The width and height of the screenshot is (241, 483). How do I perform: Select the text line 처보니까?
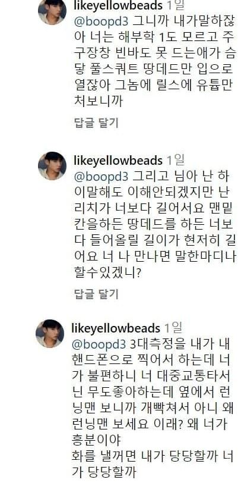pyautogui.click(x=99, y=101)
